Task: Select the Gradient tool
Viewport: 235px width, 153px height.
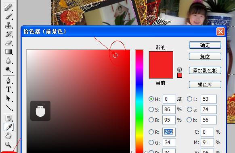Action: point(8,52)
